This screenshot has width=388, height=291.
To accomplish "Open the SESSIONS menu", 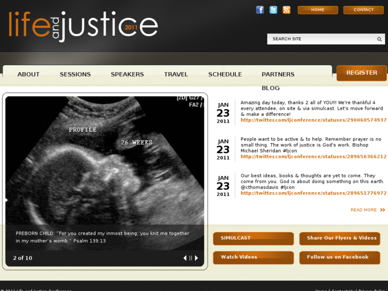I will click(75, 74).
